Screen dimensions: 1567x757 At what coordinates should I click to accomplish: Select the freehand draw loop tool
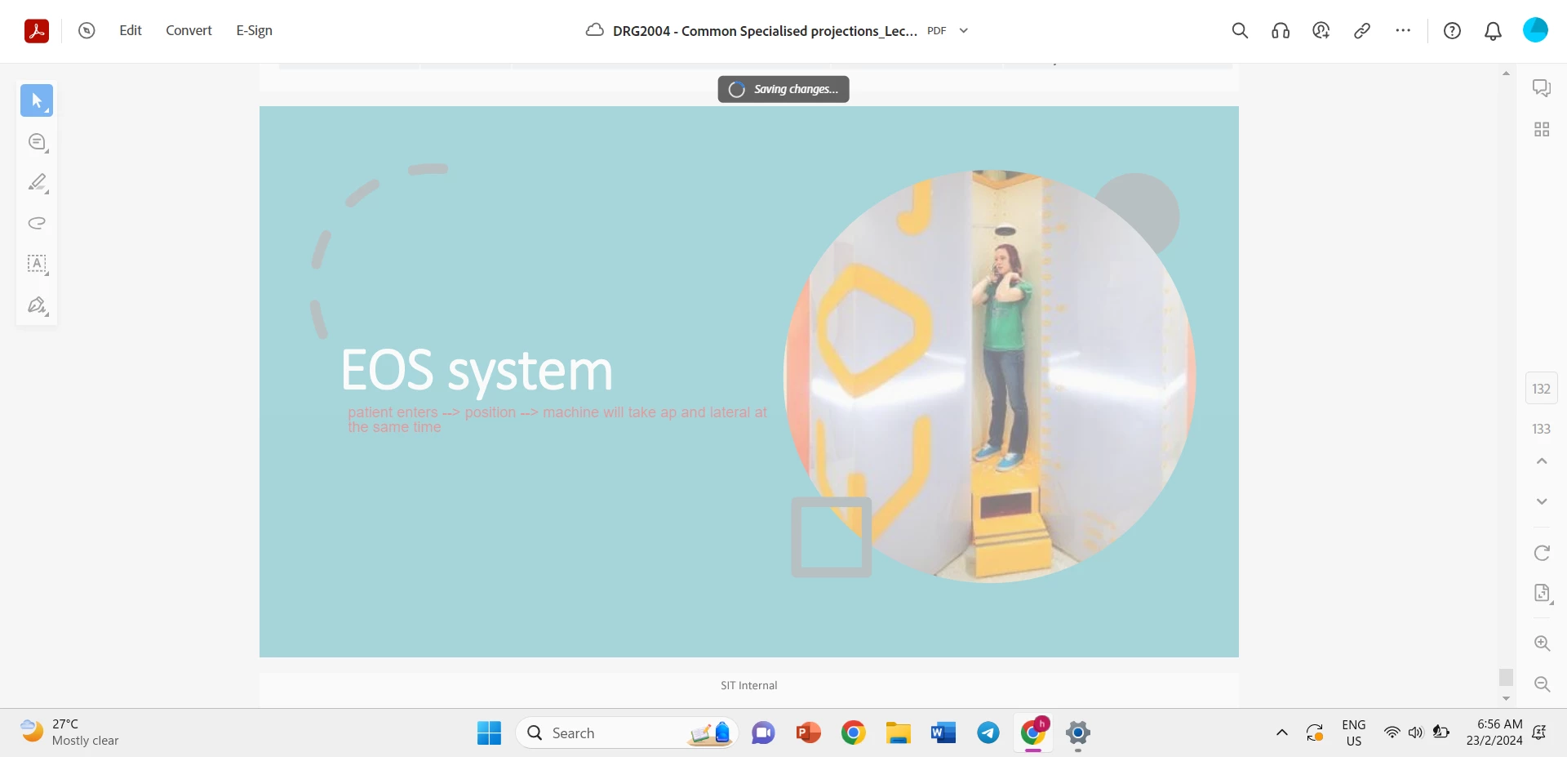37,223
